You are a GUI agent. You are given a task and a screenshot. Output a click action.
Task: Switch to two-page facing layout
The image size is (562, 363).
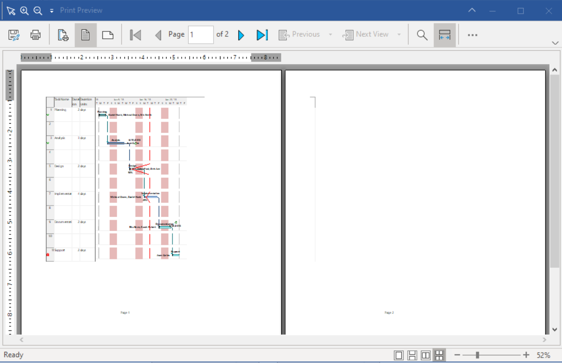425,355
